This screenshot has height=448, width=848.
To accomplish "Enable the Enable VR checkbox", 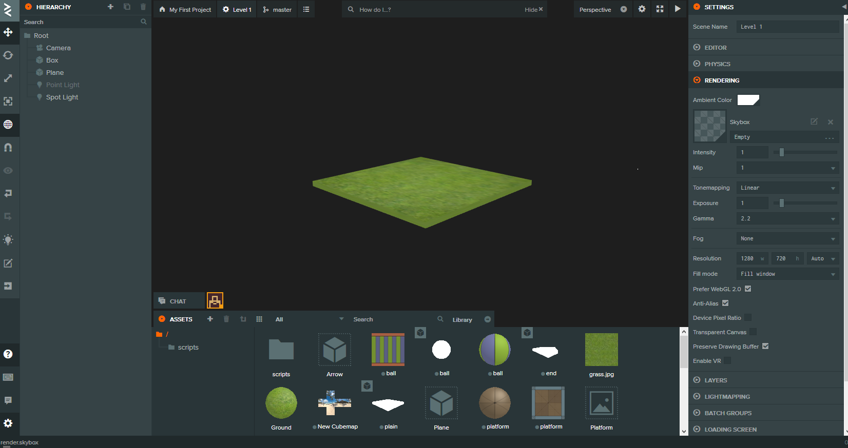I will [727, 360].
